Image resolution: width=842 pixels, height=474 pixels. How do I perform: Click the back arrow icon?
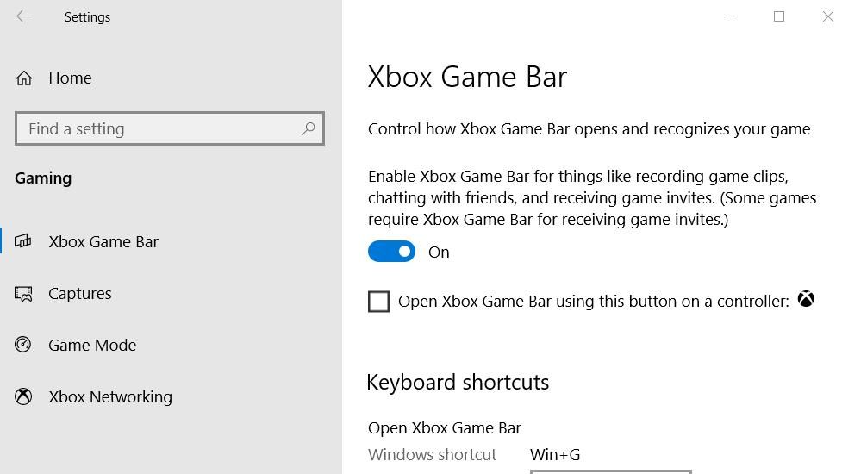23,16
